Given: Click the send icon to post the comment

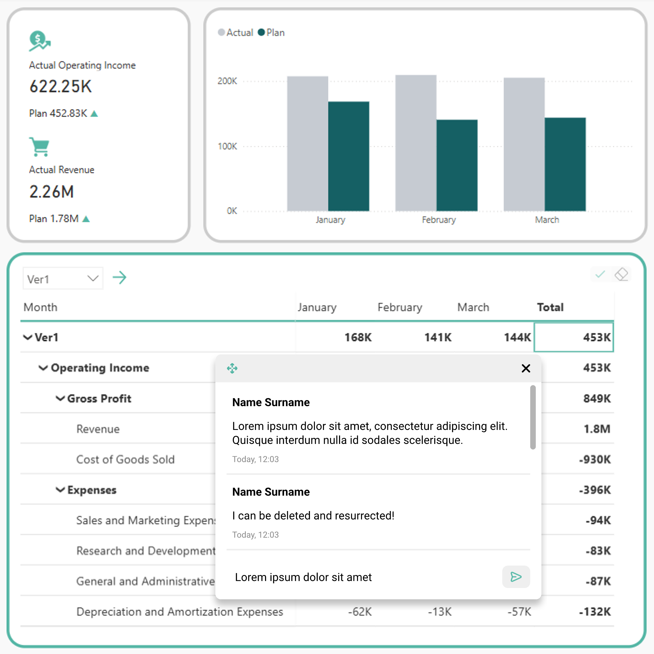Looking at the screenshot, I should (x=516, y=577).
